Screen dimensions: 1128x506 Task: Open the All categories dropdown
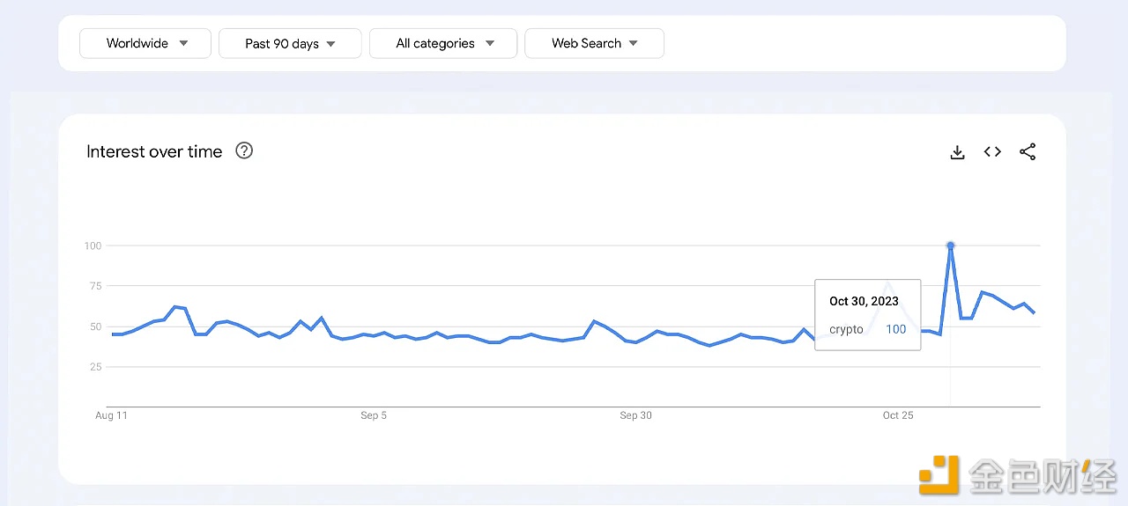(x=443, y=43)
